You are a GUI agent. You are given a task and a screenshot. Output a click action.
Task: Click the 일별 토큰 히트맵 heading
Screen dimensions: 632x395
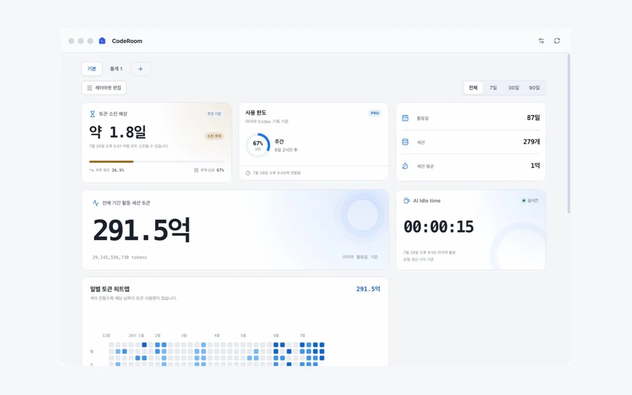[110, 289]
